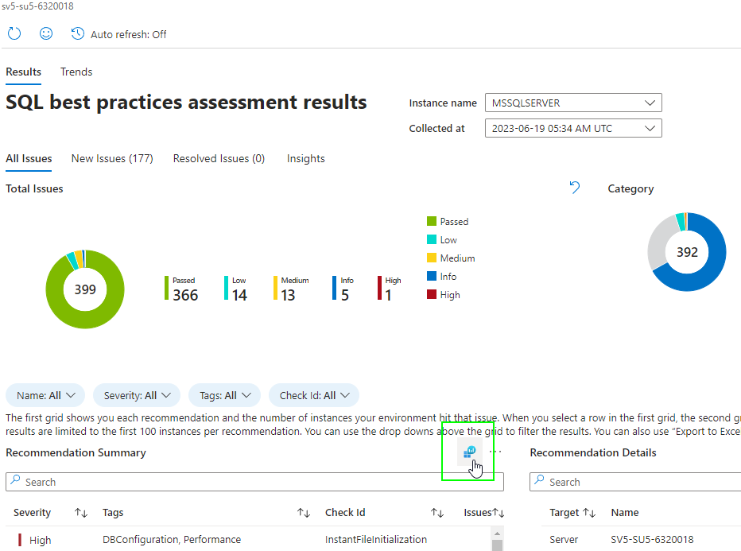The height and width of the screenshot is (551, 741).
Task: Click the yellow Medium legend swatch
Action: 432,258
